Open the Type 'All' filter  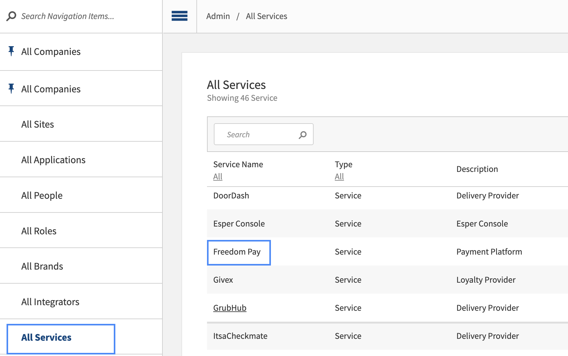339,176
